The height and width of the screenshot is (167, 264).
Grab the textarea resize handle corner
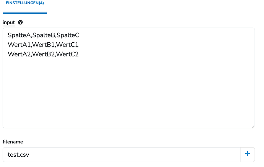pyautogui.click(x=253, y=127)
